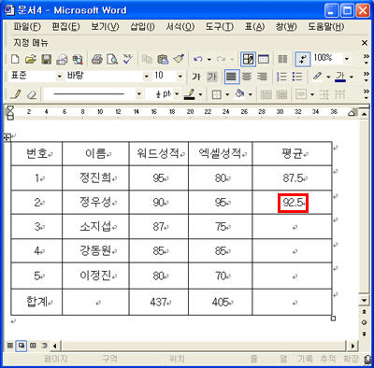Run the spelling check icon
Image resolution: width=374 pixels, height=368 pixels.
128,59
